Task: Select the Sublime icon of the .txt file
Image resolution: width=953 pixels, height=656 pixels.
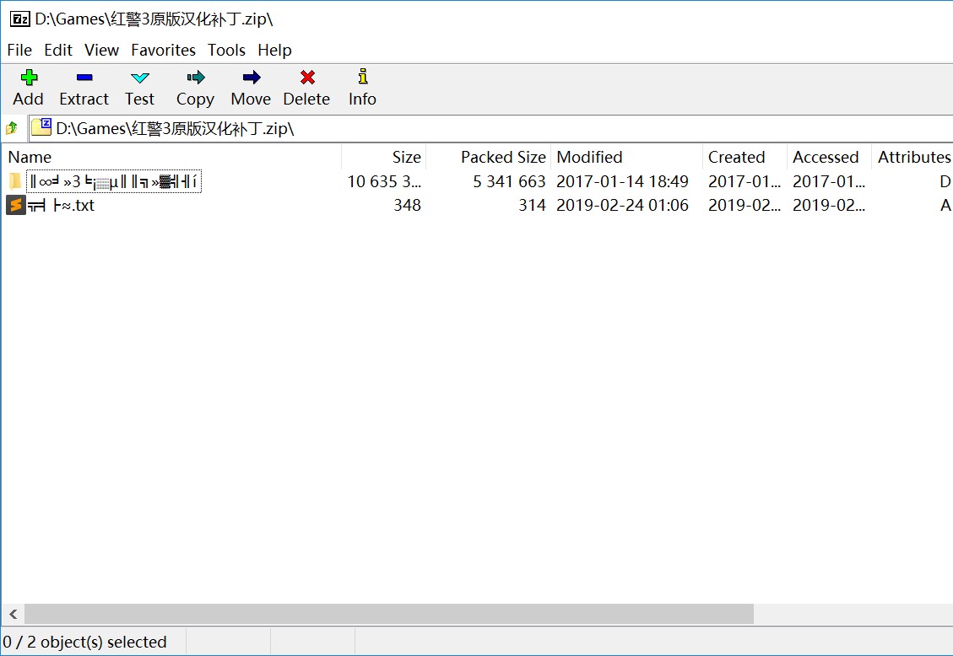Action: tap(16, 205)
